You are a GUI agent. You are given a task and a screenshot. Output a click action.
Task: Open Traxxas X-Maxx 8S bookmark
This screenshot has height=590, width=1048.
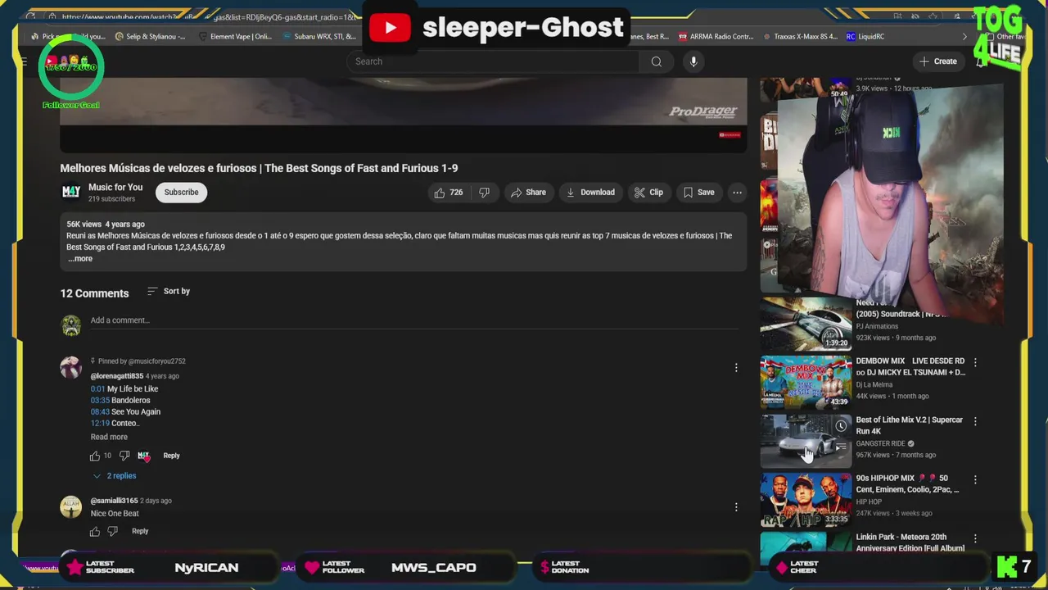point(801,37)
